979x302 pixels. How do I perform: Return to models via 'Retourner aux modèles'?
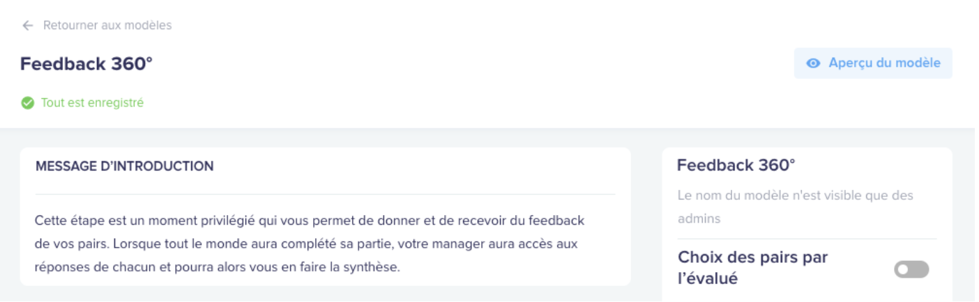click(107, 26)
